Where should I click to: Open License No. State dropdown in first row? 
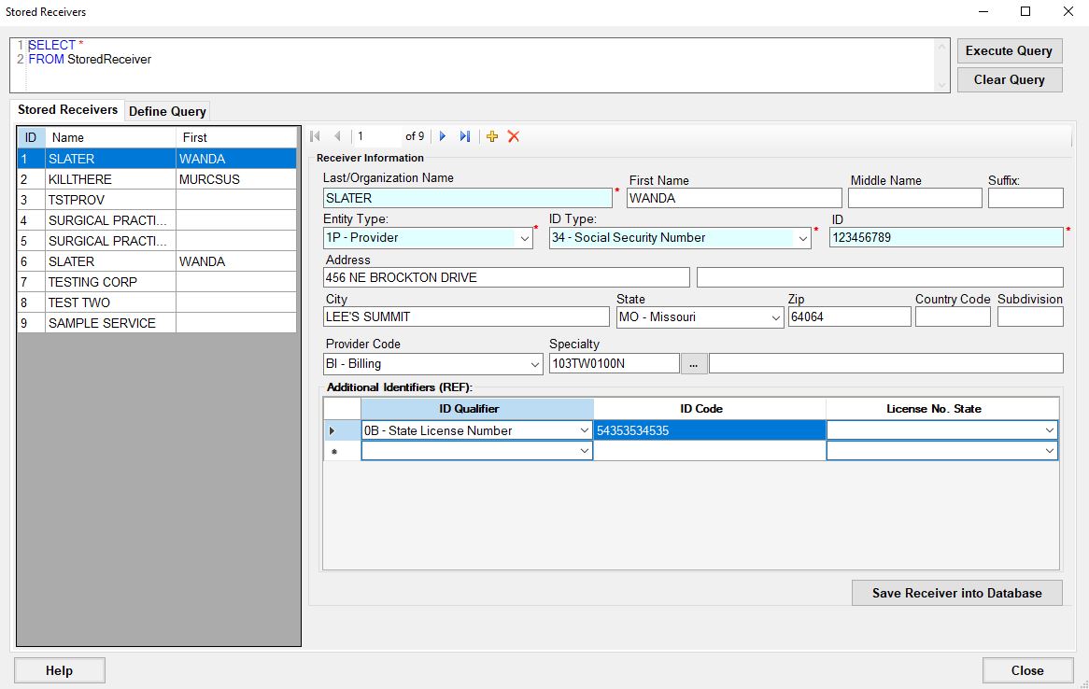(x=1050, y=430)
